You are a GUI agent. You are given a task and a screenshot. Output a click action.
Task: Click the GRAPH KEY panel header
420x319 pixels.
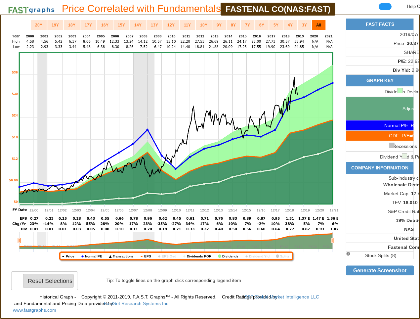[380, 80]
